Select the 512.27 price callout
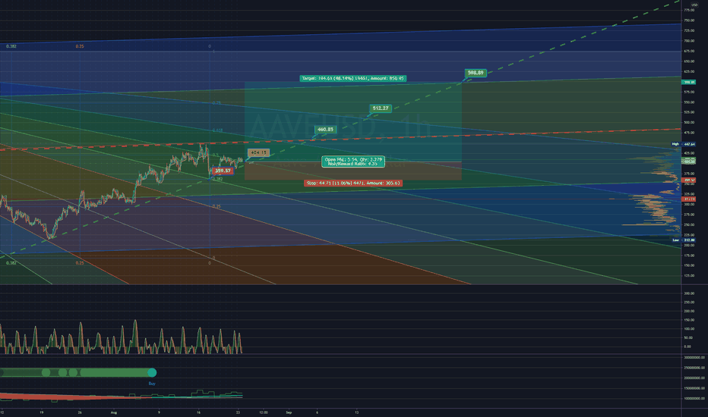The image size is (708, 417). tap(380, 108)
